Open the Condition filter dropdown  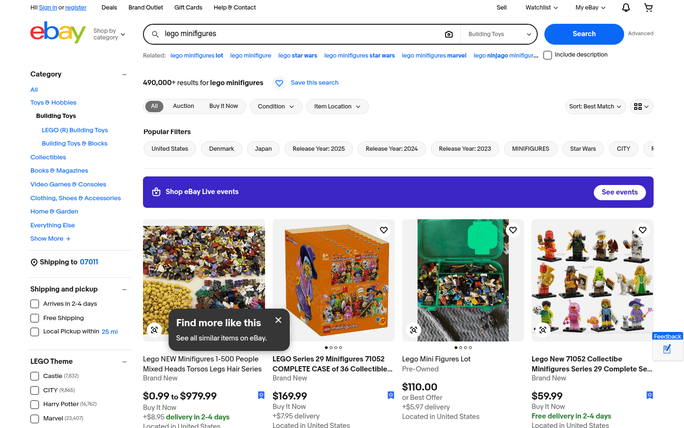tap(276, 107)
